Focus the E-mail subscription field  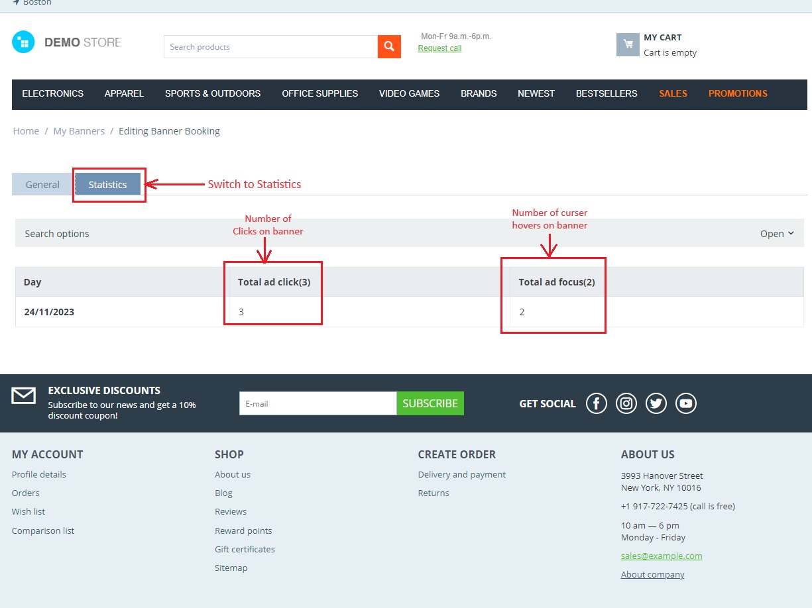318,403
